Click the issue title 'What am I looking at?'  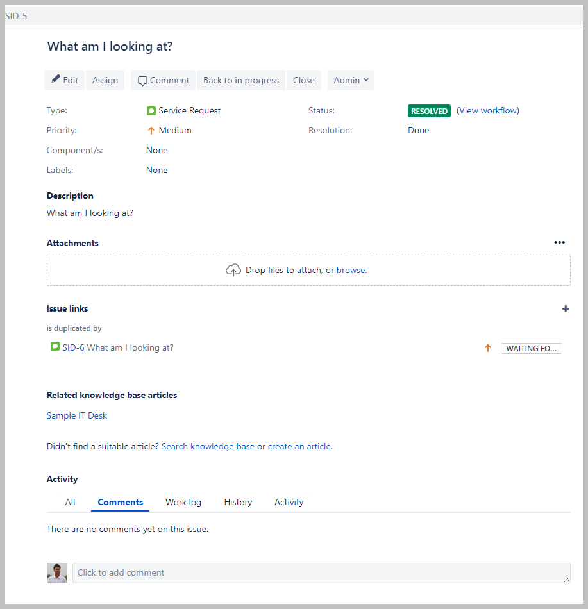(110, 47)
